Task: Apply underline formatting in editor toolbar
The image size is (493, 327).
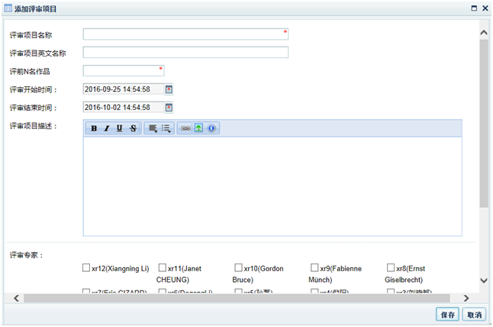Action: 120,128
